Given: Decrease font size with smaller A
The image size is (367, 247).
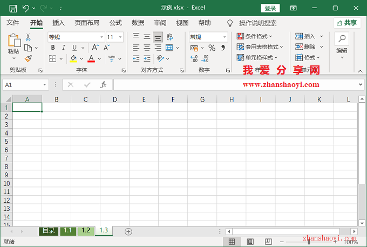Looking at the screenshot, I should [x=106, y=48].
